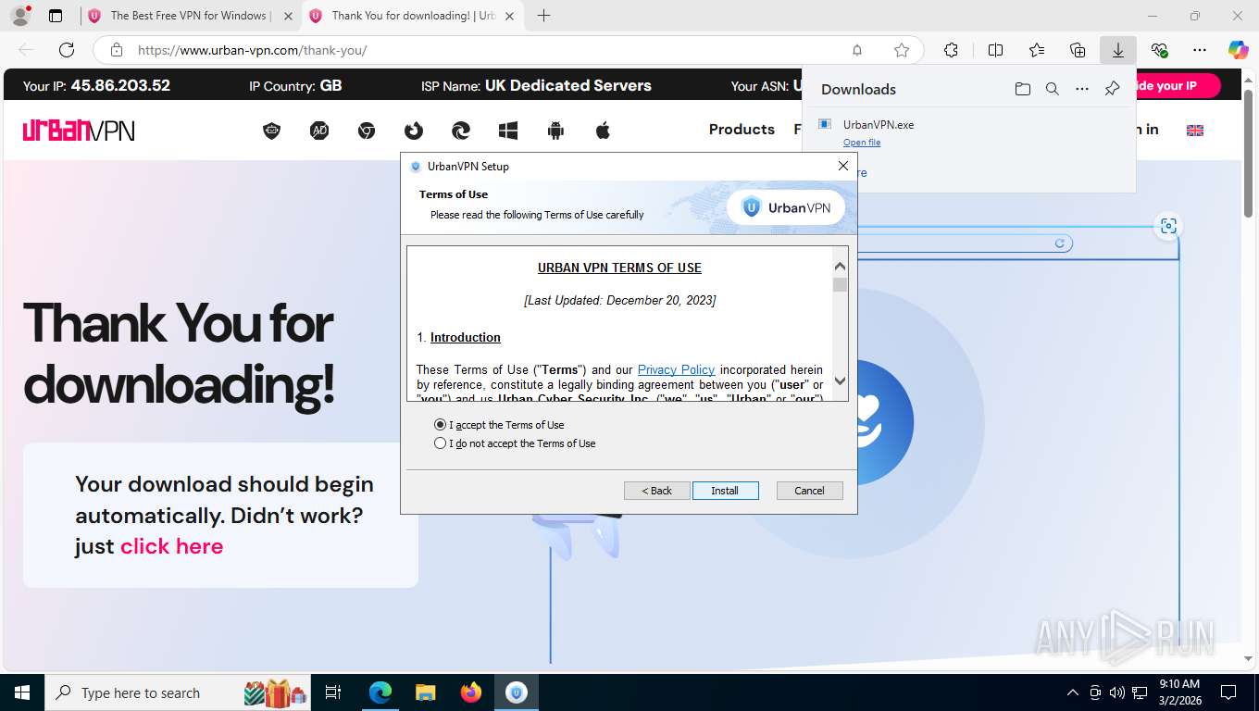Screen dimensions: 1259x711
Task: Click the ad blocker icon in header
Action: (x=319, y=131)
